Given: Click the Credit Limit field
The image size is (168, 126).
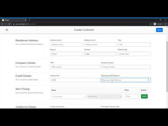Looking at the screenshot, I should [x=75, y=80].
